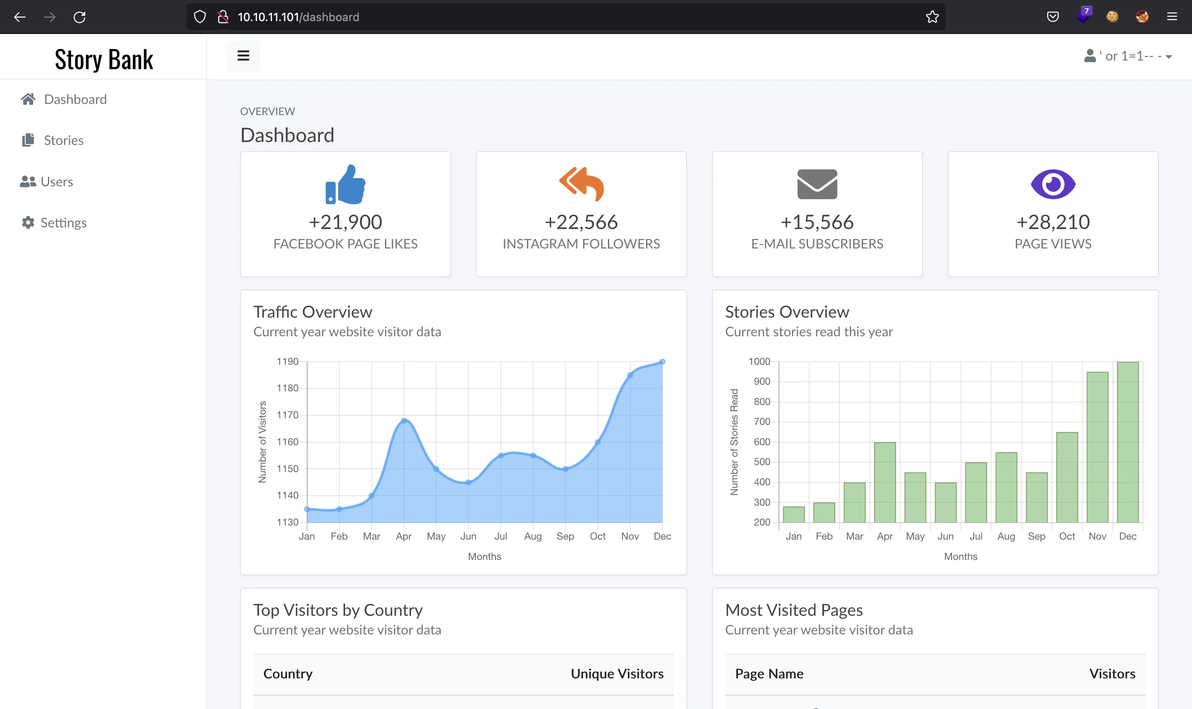This screenshot has width=1192, height=709.
Task: Reload the dashboard page
Action: 80,17
